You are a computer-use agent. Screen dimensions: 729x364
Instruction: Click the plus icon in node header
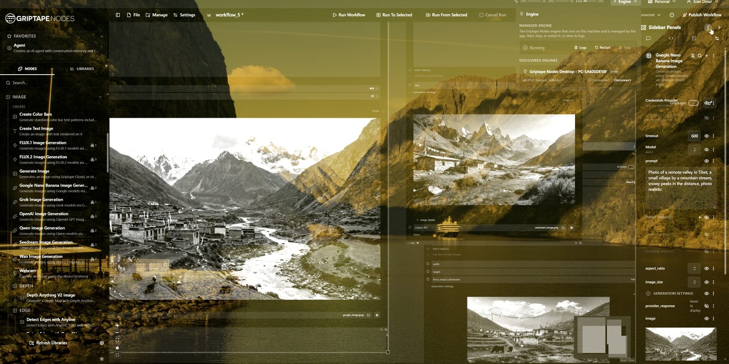point(707,56)
